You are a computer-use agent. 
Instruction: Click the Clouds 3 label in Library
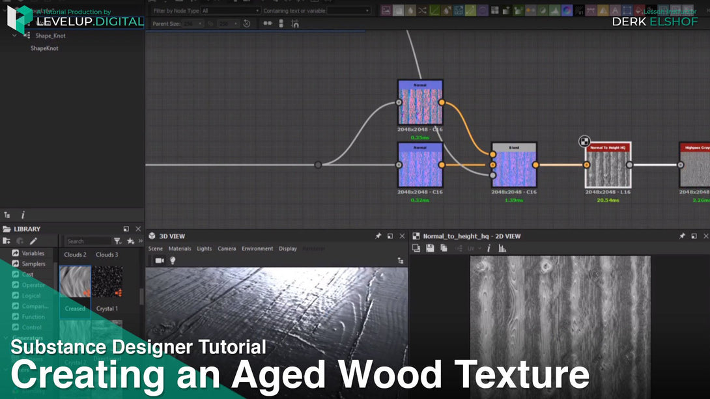coord(107,255)
